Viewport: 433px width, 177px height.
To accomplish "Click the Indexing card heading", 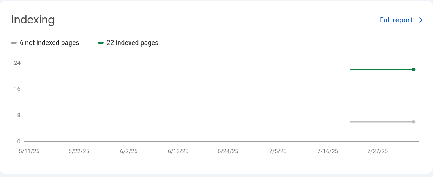I will coord(33,20).
